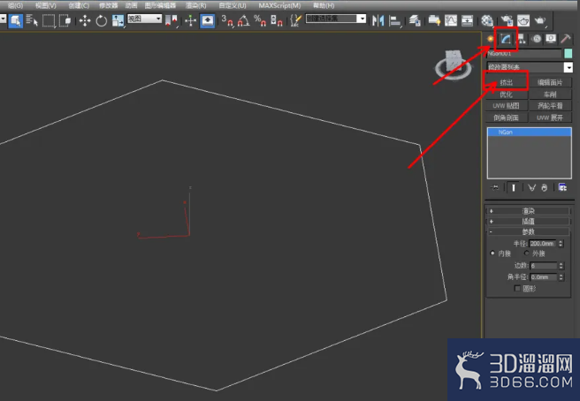The image size is (580, 401).
Task: Open Edit Named Selection Sets
Action: [296, 20]
